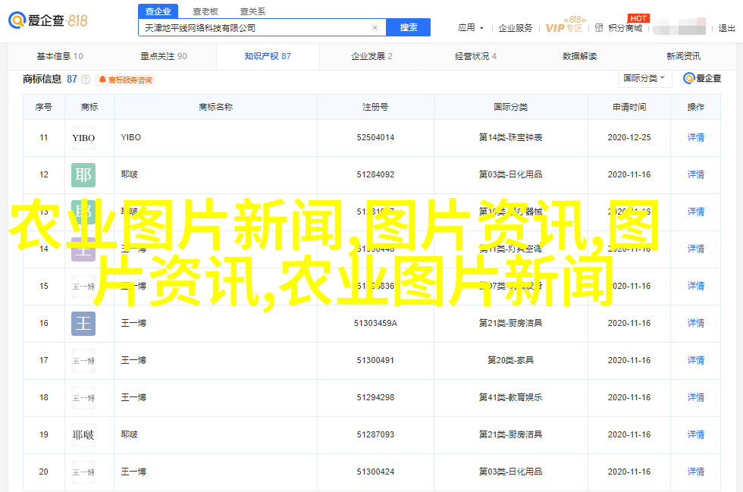Click the 商标名称 column header
Screen dimensions: 743x492
(215, 107)
